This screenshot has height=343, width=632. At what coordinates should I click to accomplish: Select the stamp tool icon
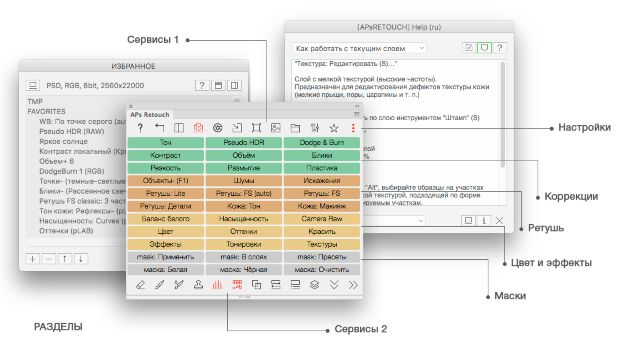198,285
